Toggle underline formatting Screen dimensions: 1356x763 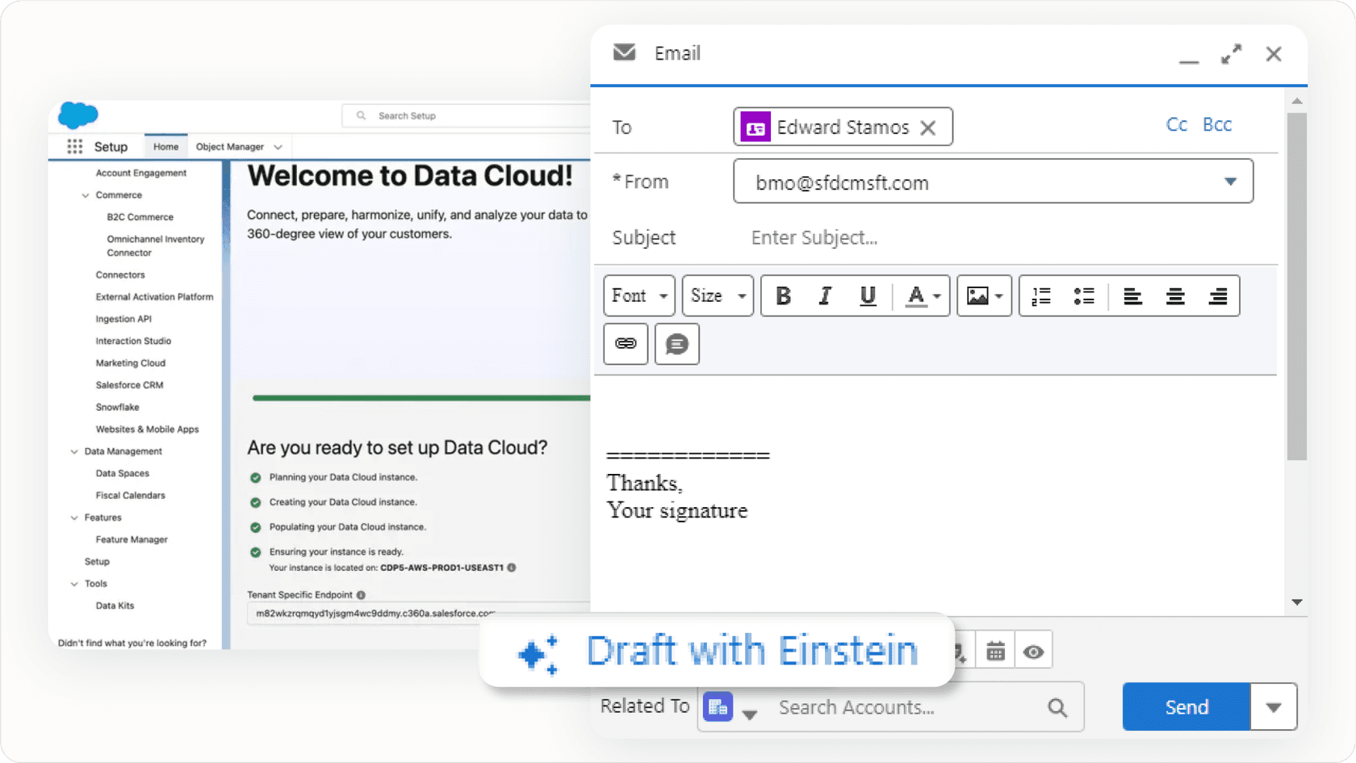(867, 296)
